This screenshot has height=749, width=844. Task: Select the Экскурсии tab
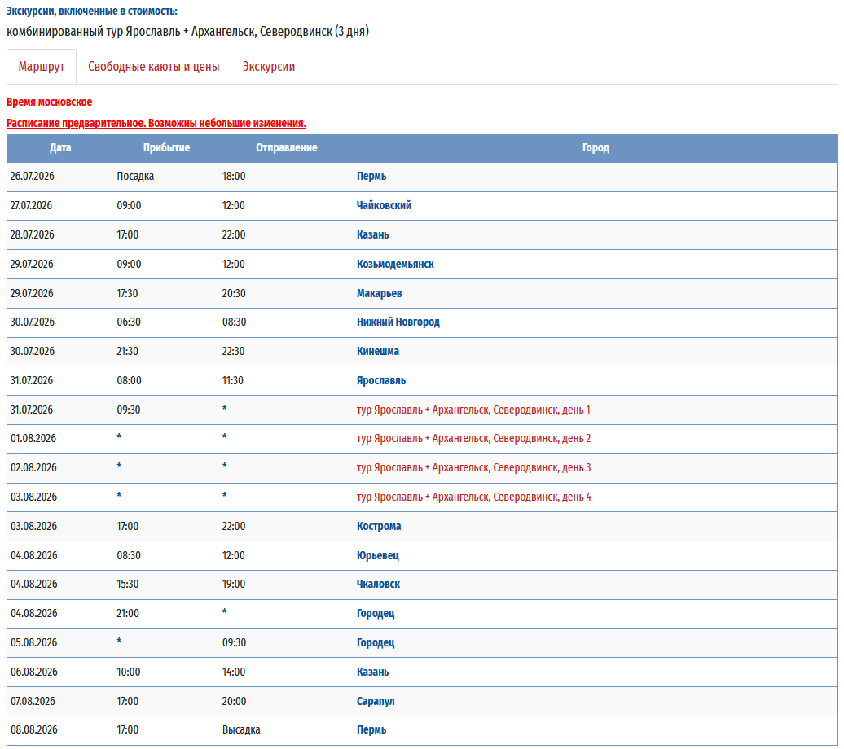(x=269, y=67)
